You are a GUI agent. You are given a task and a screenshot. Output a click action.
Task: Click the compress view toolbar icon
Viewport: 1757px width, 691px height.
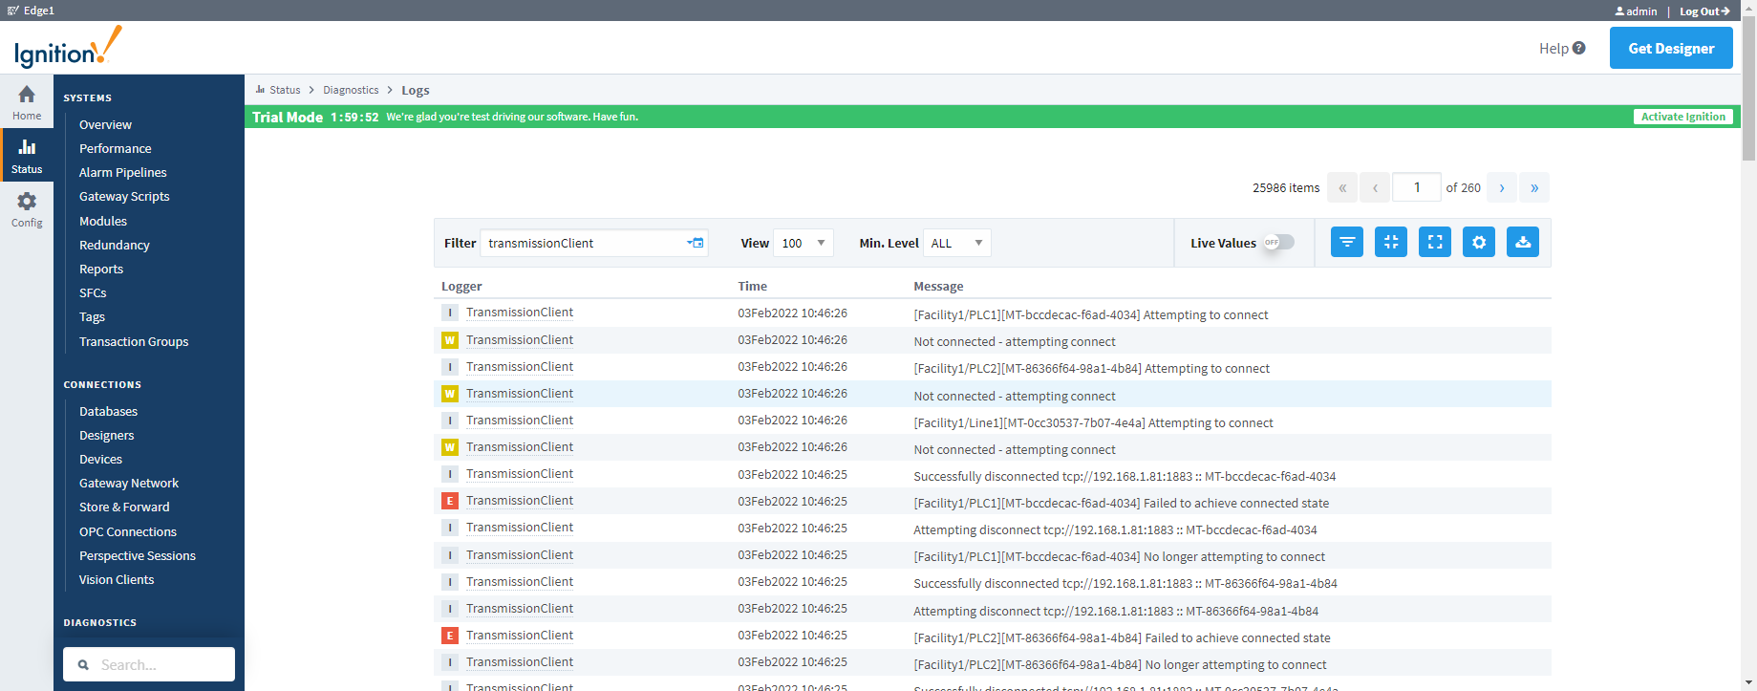coord(1391,243)
